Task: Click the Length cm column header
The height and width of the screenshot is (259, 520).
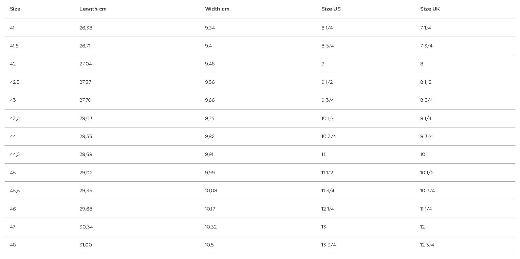Action: coord(93,9)
